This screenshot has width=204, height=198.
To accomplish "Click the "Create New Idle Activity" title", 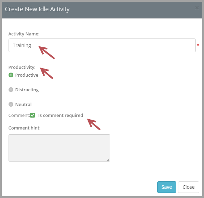I will point(37,9).
